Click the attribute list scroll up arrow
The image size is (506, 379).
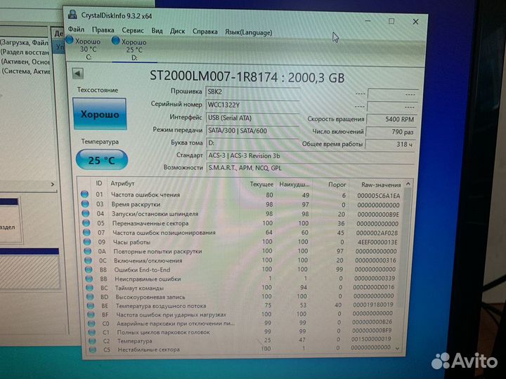click(408, 184)
